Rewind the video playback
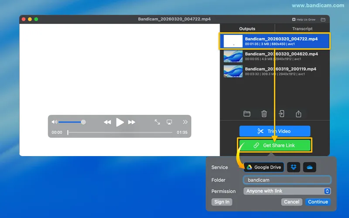This screenshot has width=349, height=218. pyautogui.click(x=107, y=122)
